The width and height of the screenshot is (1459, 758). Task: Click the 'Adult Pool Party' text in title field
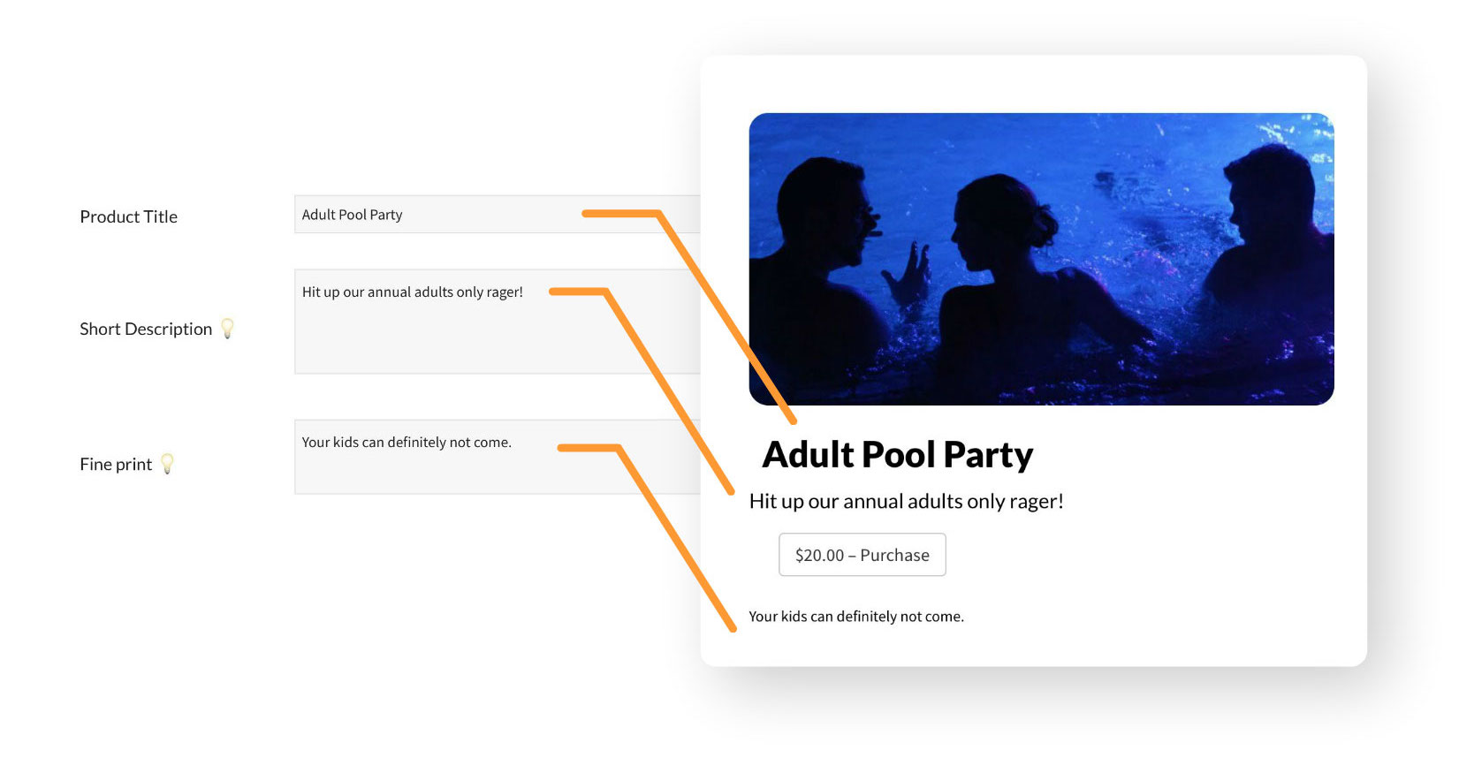tap(353, 215)
